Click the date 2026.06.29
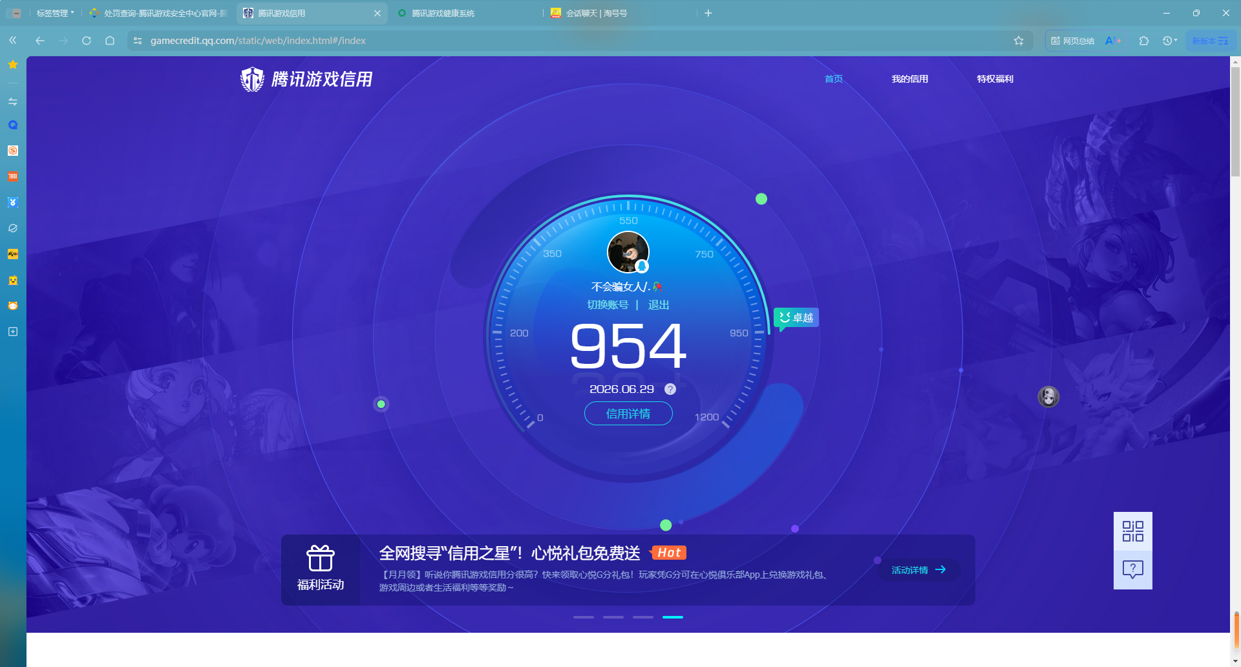Viewport: 1241px width, 667px height. point(622,389)
